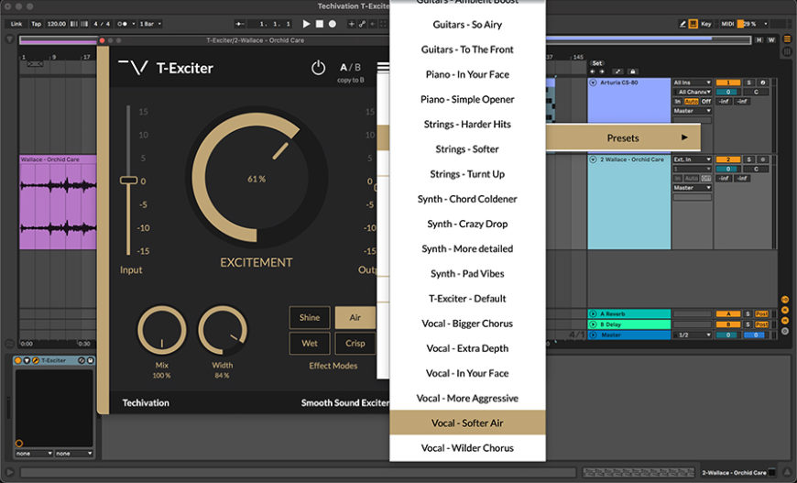Image resolution: width=797 pixels, height=483 pixels.
Task: Solo the 2 Wallace - Orchid Care track
Action: [x=748, y=159]
